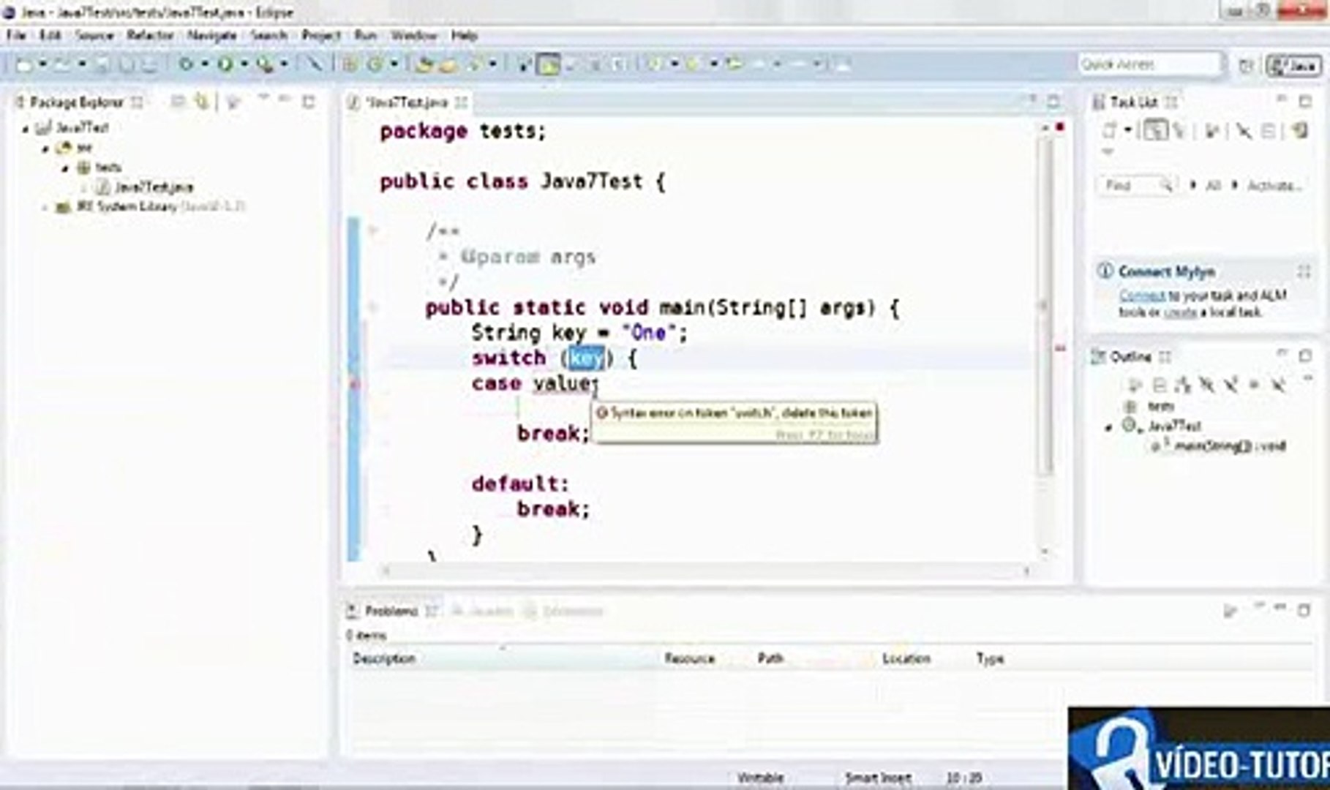Toggle Mark Occurrences highlighted toolbar button

[548, 65]
